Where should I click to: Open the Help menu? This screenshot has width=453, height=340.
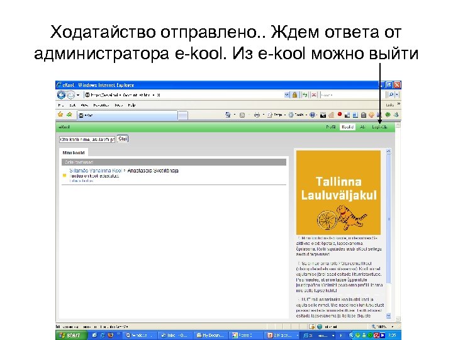pyautogui.click(x=131, y=105)
